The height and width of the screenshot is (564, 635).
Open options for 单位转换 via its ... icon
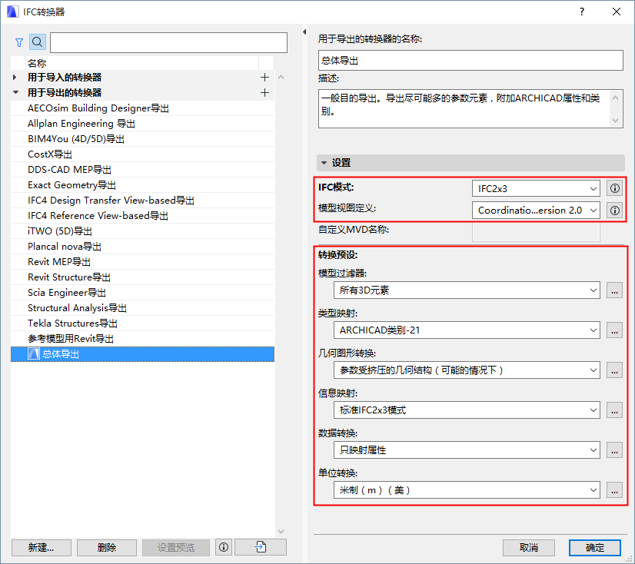[614, 490]
